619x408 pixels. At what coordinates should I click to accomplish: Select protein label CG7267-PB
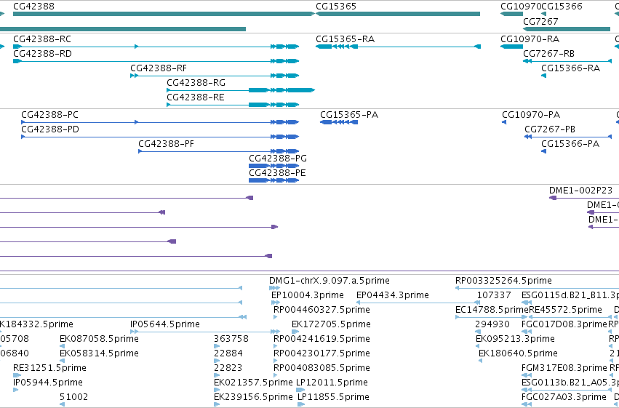(550, 129)
